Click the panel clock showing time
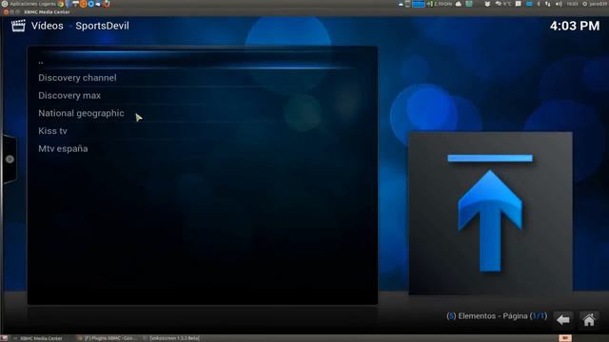Image resolution: width=609 pixels, height=342 pixels. 572,4
